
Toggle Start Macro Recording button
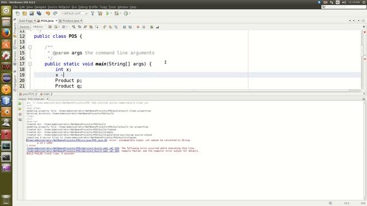point(138,27)
